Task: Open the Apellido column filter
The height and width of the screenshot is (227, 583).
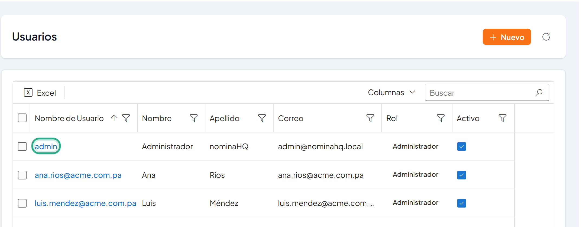Action: 262,118
